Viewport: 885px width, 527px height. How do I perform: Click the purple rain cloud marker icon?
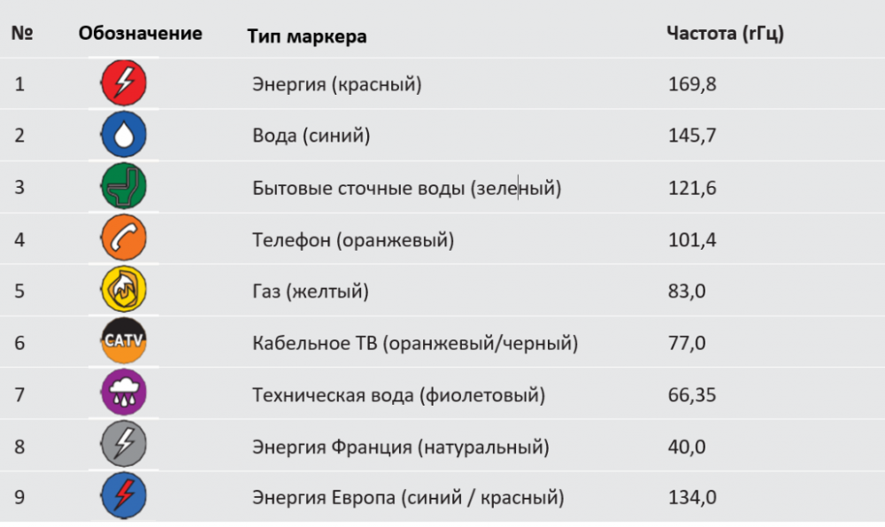124,392
